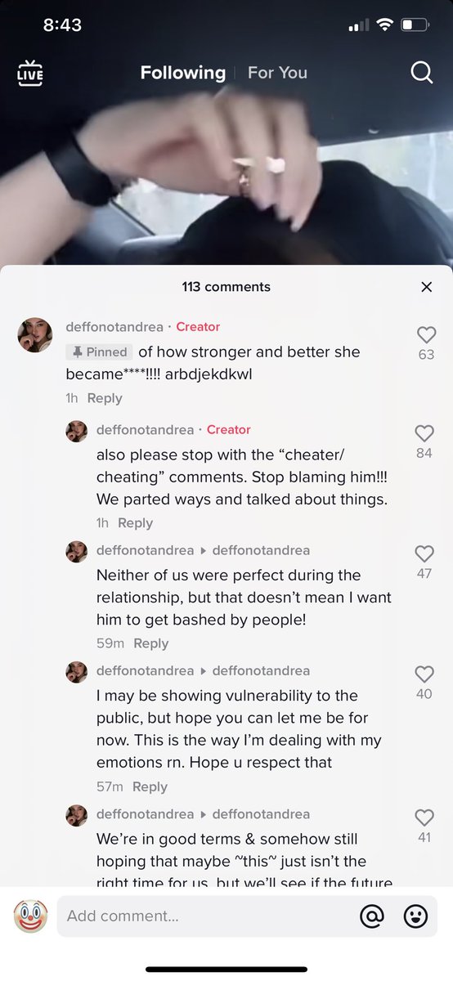Image resolution: width=453 pixels, height=981 pixels.
Task: Reply to the comment posted 57m ago
Action: point(150,786)
